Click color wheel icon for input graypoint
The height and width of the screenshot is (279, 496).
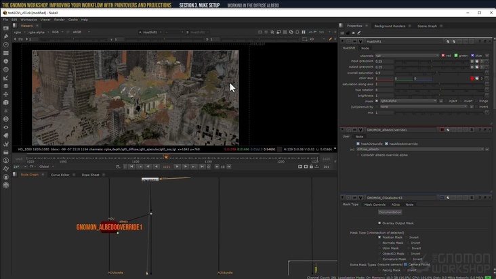(477, 62)
